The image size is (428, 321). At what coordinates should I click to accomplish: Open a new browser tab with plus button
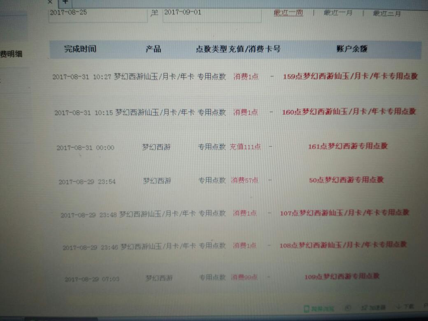pyautogui.click(x=65, y=2)
